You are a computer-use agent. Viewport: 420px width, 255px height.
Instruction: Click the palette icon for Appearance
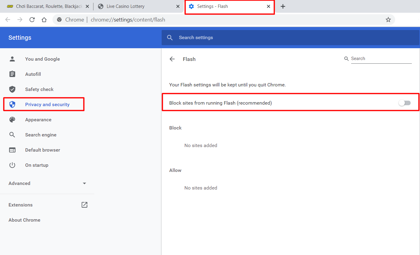click(12, 120)
